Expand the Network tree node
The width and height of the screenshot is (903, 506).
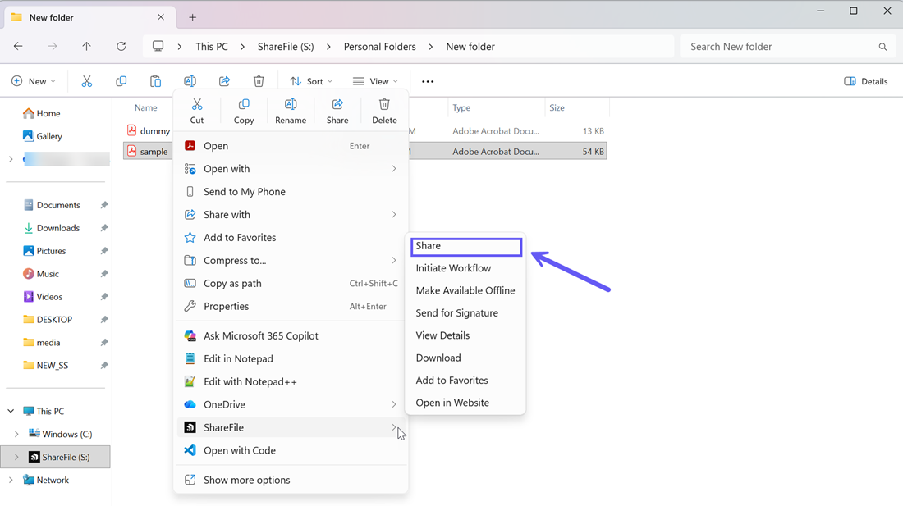point(11,480)
